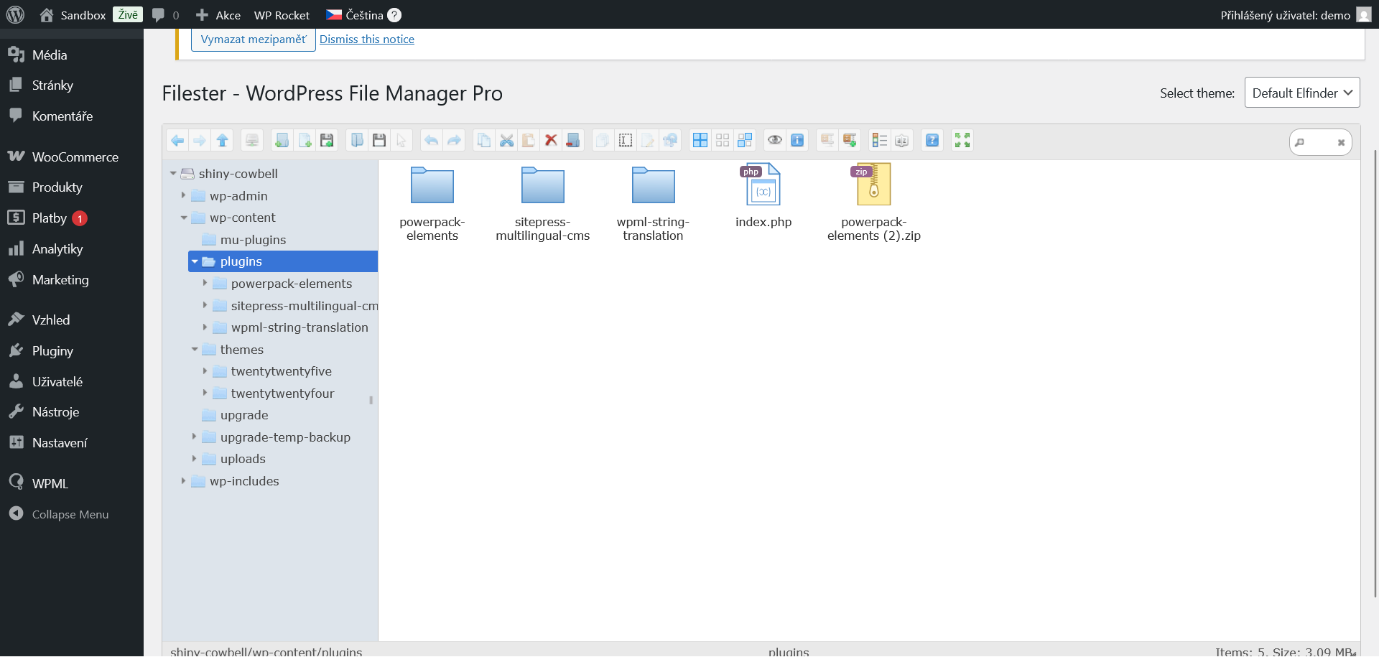Click the Paste clipboard icon

[x=529, y=141]
